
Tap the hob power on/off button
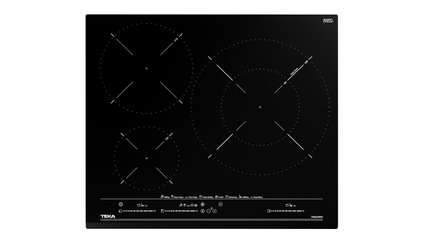coord(121,204)
